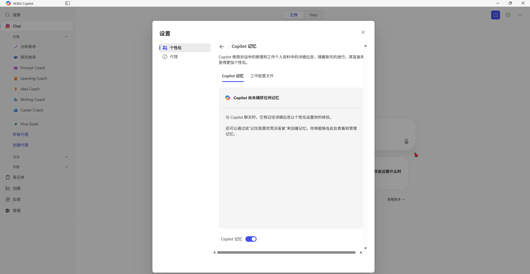Image resolution: width=530 pixels, height=274 pixels.
Task: Click the Copilot 尚未捕获任何记忆 heading
Action: pos(256,98)
